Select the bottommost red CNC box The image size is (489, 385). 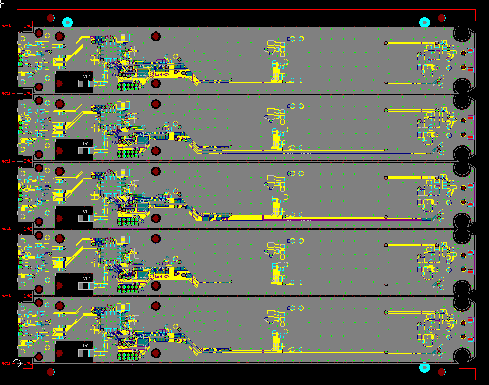point(27,363)
